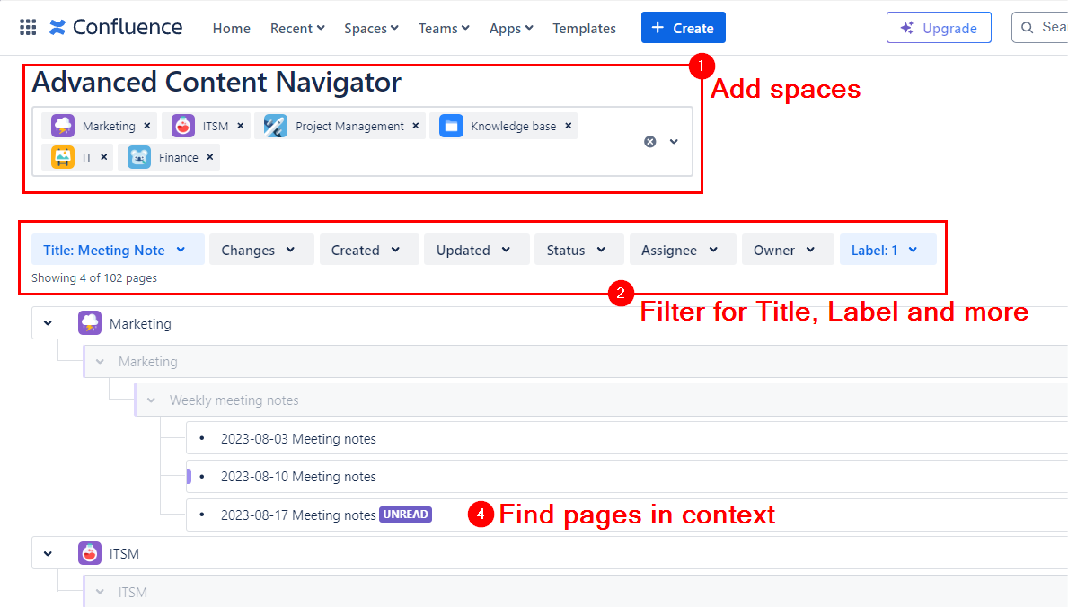
Task: Open 2023-08-03 Meeting notes
Action: click(x=298, y=439)
